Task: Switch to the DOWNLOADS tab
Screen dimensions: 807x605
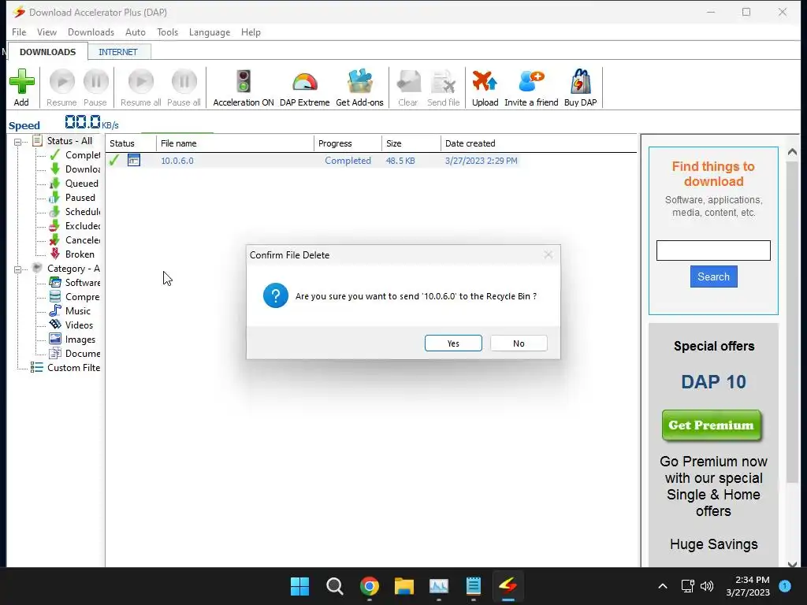Action: (x=47, y=52)
